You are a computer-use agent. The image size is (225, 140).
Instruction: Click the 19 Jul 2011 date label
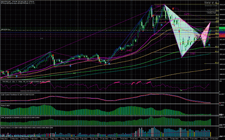[124, 139]
